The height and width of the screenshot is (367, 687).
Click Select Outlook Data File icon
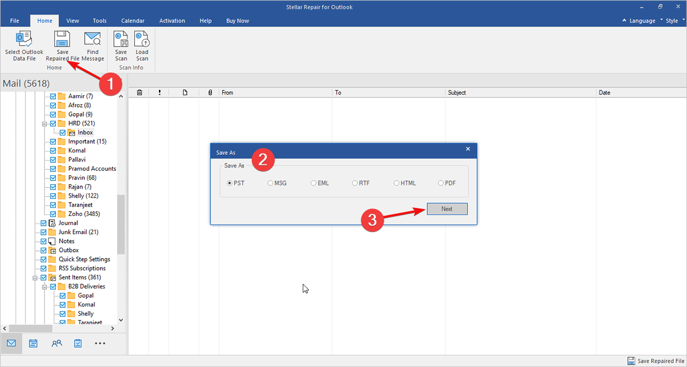click(24, 39)
